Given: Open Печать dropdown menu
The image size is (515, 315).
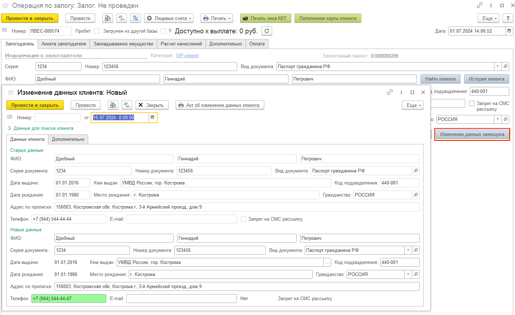Looking at the screenshot, I should point(217,18).
